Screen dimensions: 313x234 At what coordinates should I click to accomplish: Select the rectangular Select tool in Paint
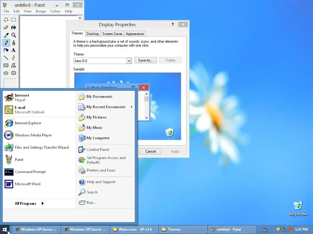click(x=13, y=19)
